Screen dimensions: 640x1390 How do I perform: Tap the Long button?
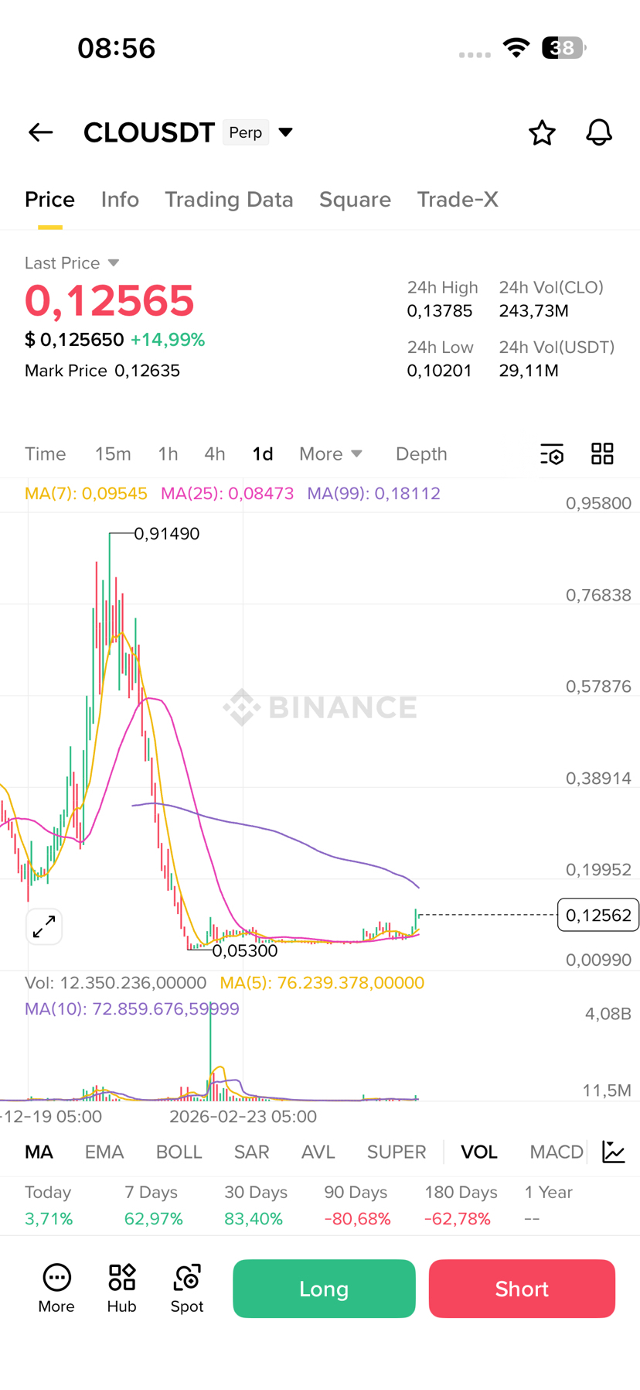[x=324, y=1289]
